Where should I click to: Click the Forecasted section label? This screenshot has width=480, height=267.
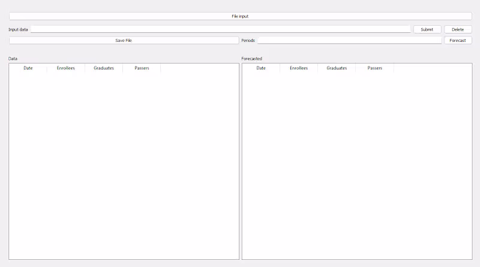click(x=251, y=59)
